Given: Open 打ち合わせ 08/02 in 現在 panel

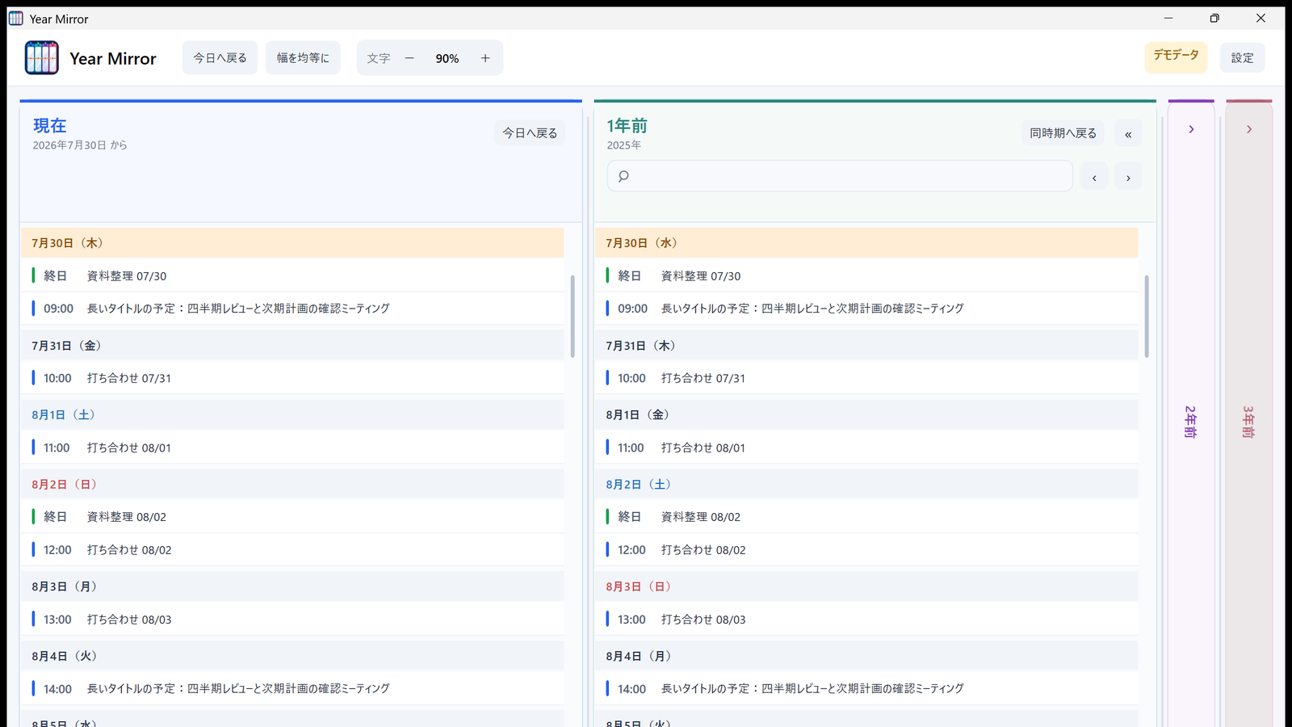Looking at the screenshot, I should (x=292, y=550).
